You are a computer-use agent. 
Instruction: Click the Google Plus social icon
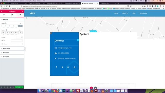click(x=68, y=67)
